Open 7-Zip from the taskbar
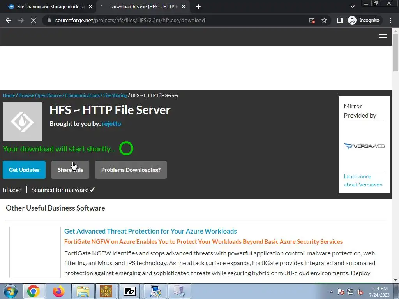 130,291
